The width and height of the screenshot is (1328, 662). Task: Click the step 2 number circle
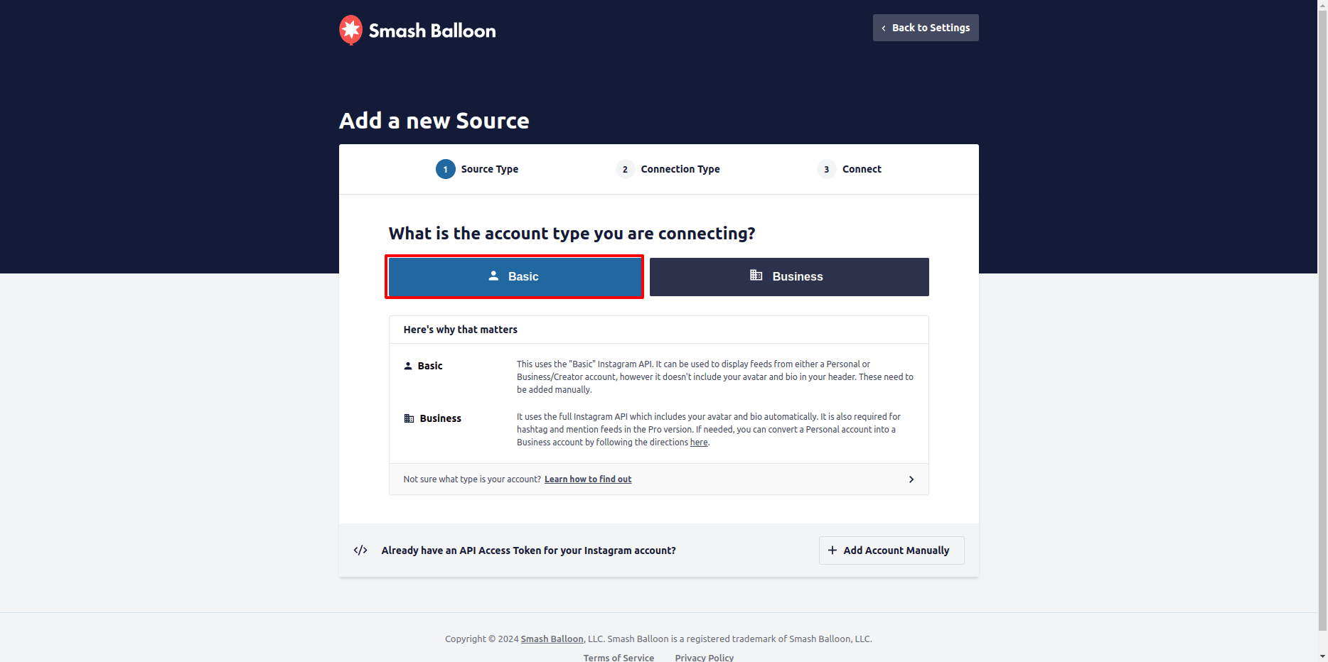coord(625,169)
